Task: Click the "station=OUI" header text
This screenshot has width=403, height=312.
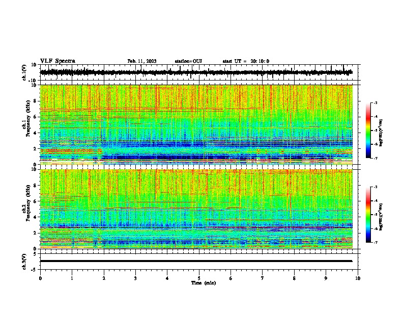Action: click(x=188, y=61)
